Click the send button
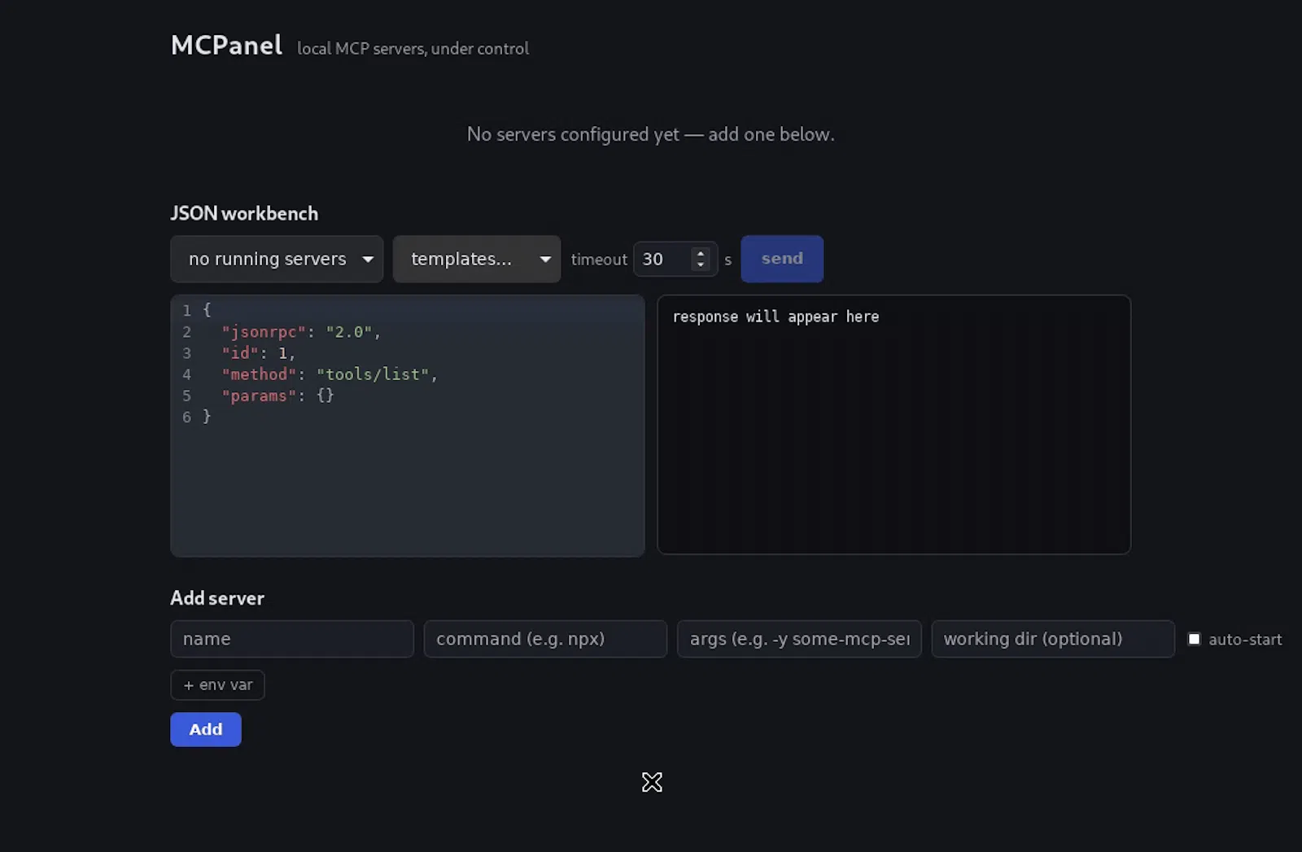 tap(782, 259)
